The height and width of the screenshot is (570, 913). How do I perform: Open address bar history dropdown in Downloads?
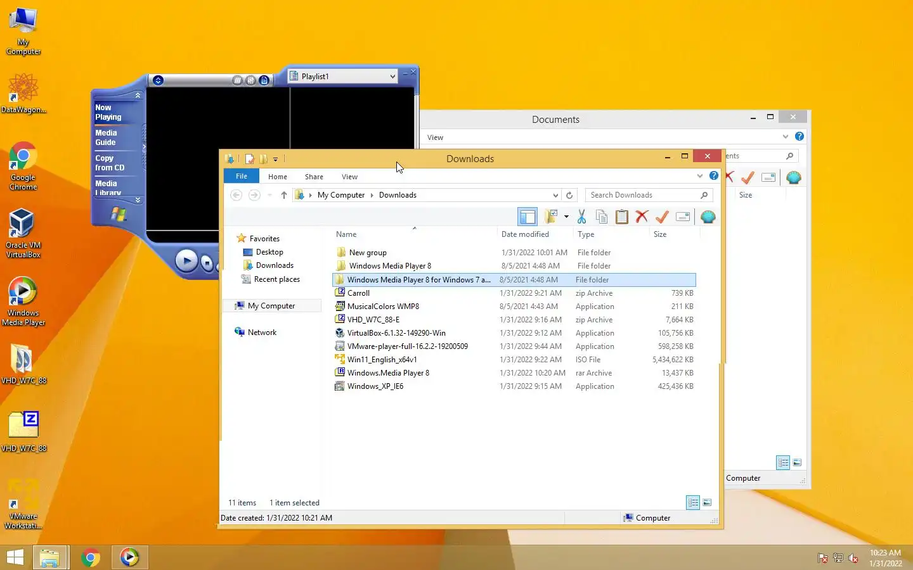555,195
